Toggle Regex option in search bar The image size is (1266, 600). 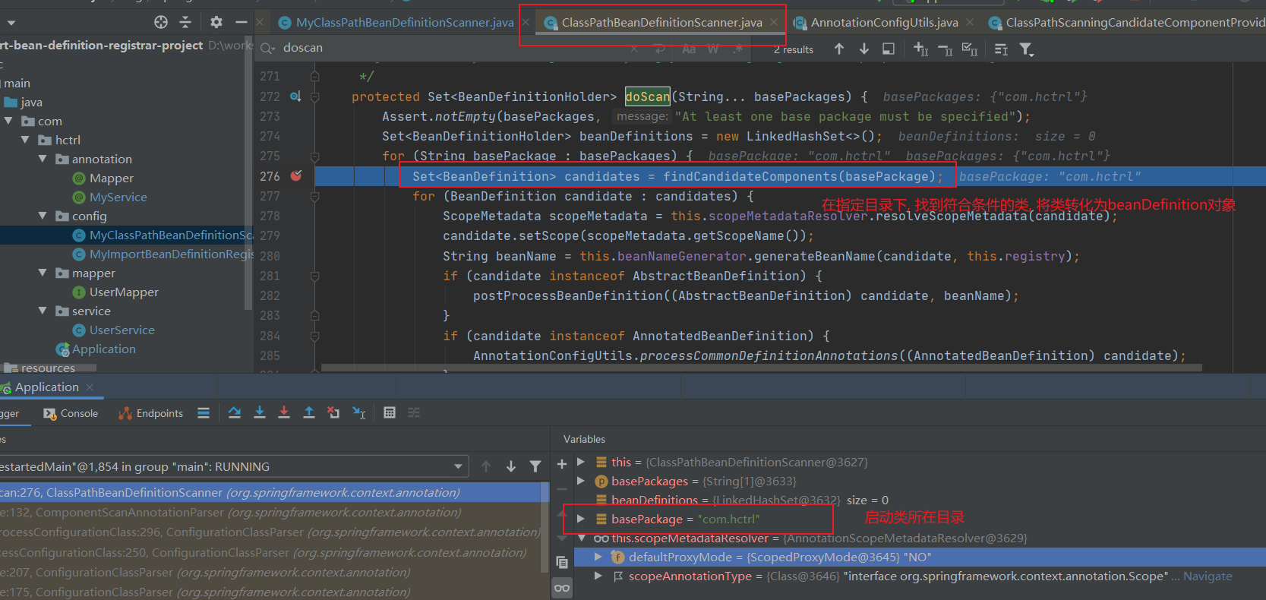click(x=737, y=49)
